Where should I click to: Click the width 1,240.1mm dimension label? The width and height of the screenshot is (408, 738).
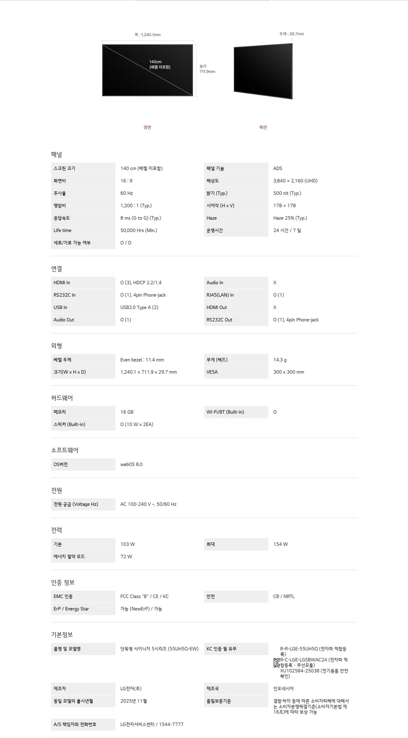(x=147, y=35)
